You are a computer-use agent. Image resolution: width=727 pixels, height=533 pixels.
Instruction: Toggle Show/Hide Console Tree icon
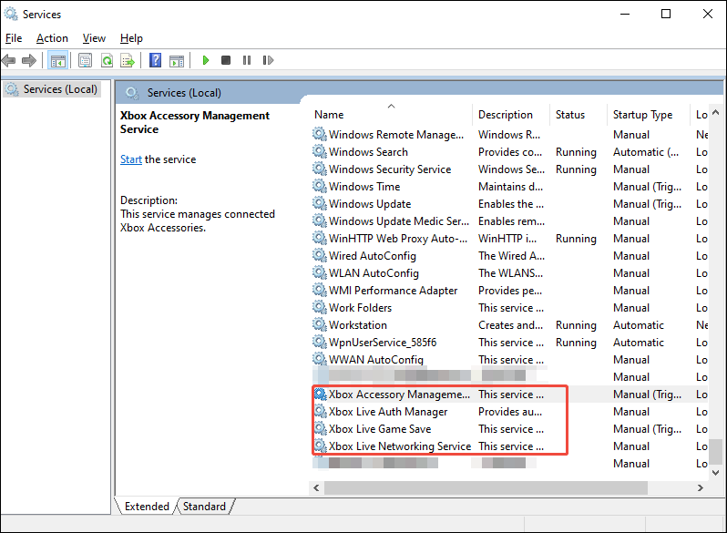58,60
